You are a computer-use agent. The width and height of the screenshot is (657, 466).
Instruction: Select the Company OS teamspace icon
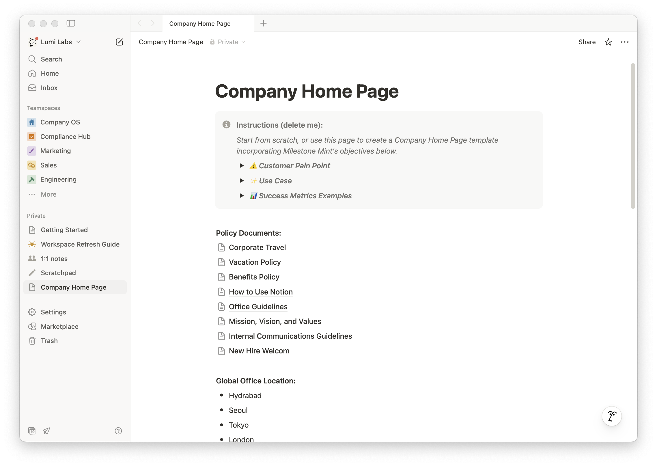coord(32,122)
